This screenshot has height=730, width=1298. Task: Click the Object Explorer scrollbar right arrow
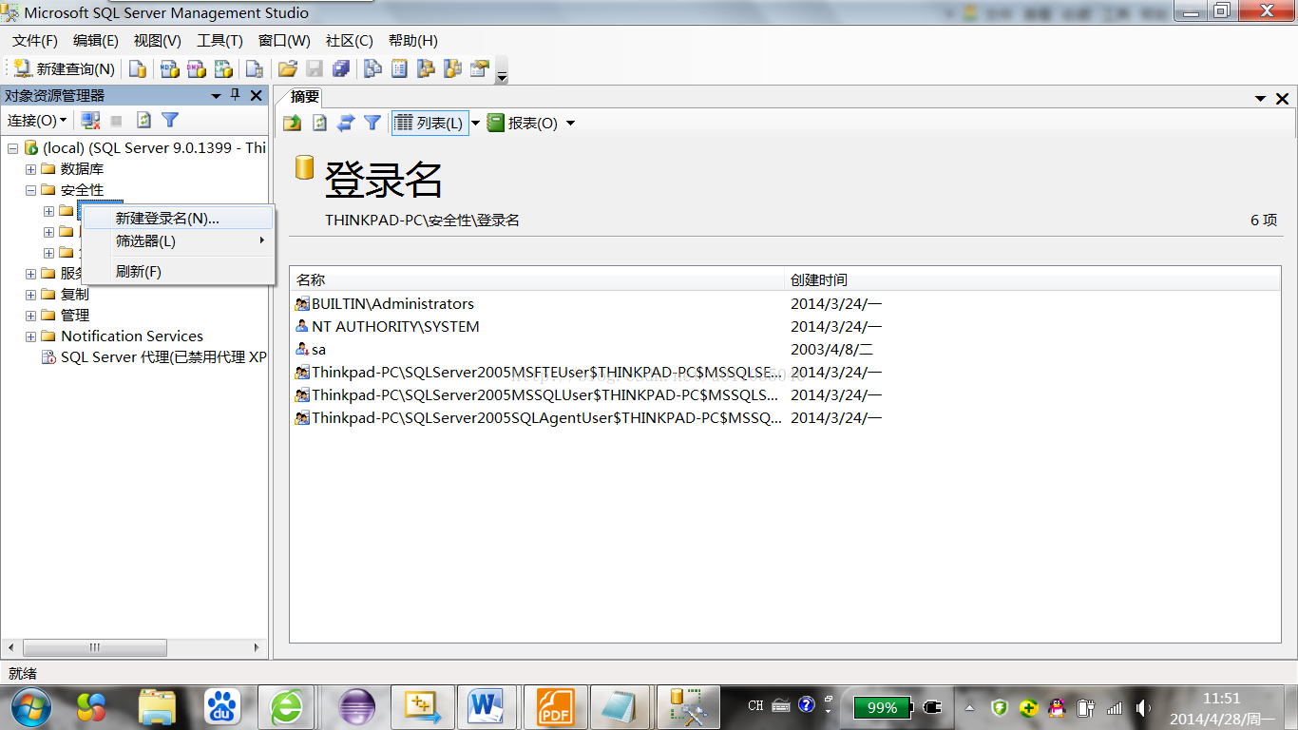pyautogui.click(x=257, y=647)
